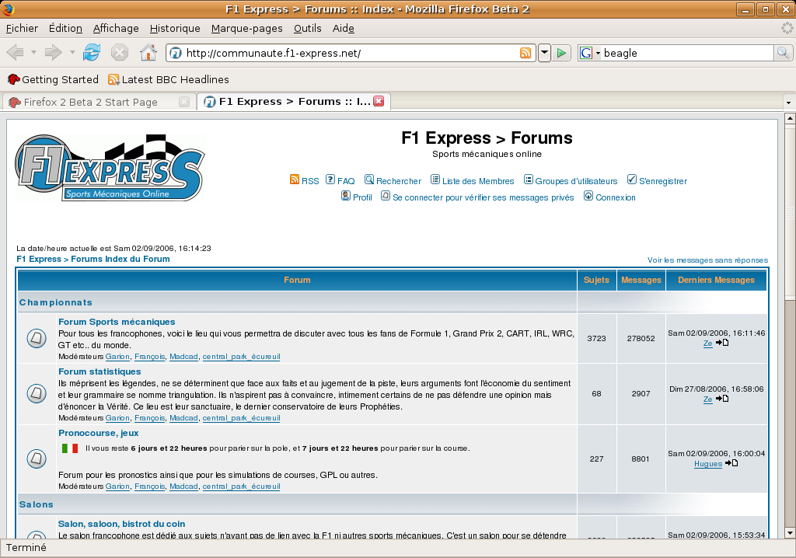Open the list all tabs dropdown
796x558 pixels.
(x=788, y=103)
